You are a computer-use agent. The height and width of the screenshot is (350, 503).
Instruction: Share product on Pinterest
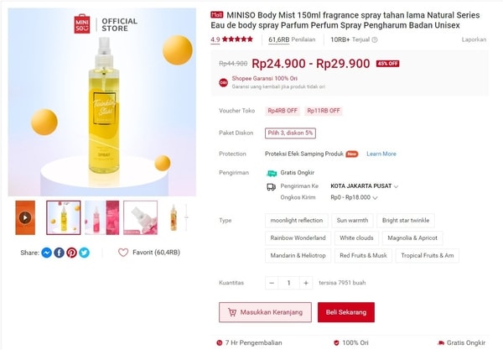click(x=71, y=253)
